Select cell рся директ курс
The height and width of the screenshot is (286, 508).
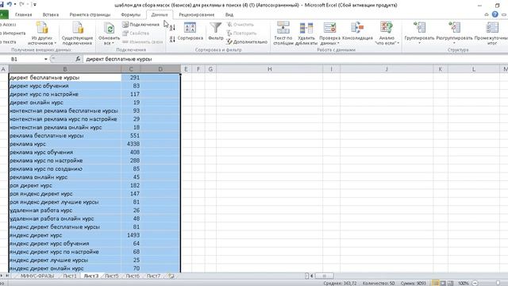coord(65,185)
